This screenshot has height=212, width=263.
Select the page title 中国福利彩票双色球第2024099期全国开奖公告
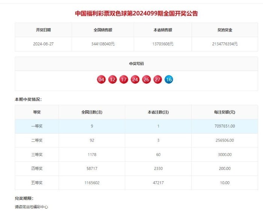point(136,14)
